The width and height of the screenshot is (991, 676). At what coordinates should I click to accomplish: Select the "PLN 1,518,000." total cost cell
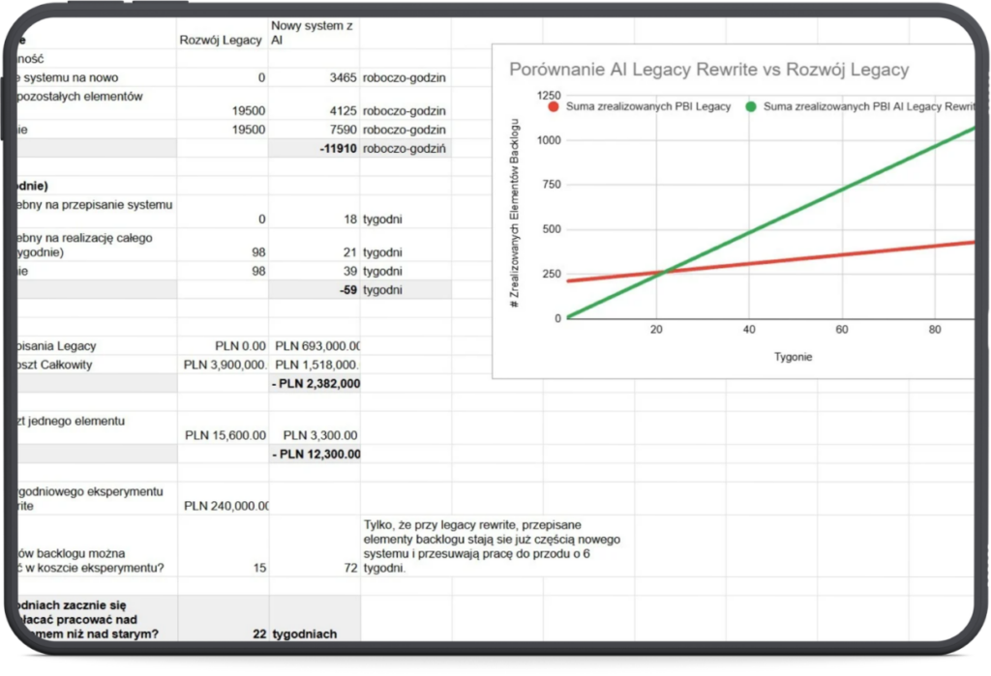point(316,366)
